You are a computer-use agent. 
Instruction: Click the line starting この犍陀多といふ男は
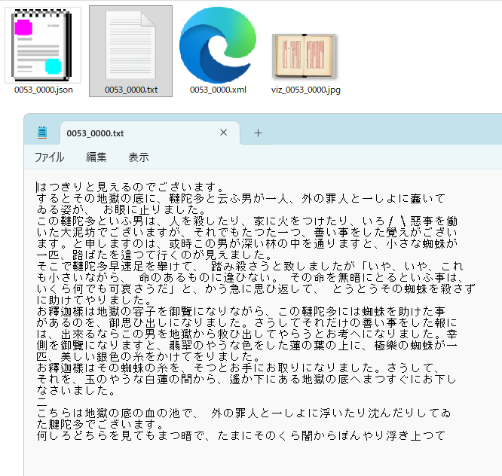coord(246,221)
